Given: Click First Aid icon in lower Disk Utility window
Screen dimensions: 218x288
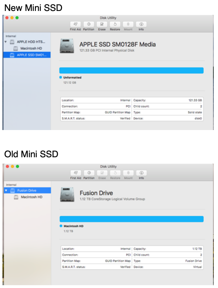Looking at the screenshot, I should pyautogui.click(x=76, y=173).
